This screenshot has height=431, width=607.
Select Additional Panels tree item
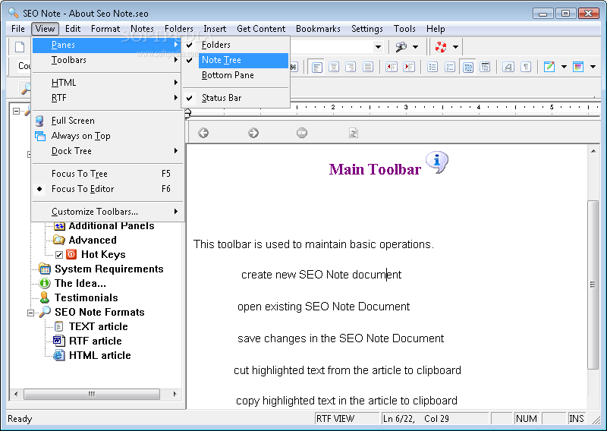(112, 226)
